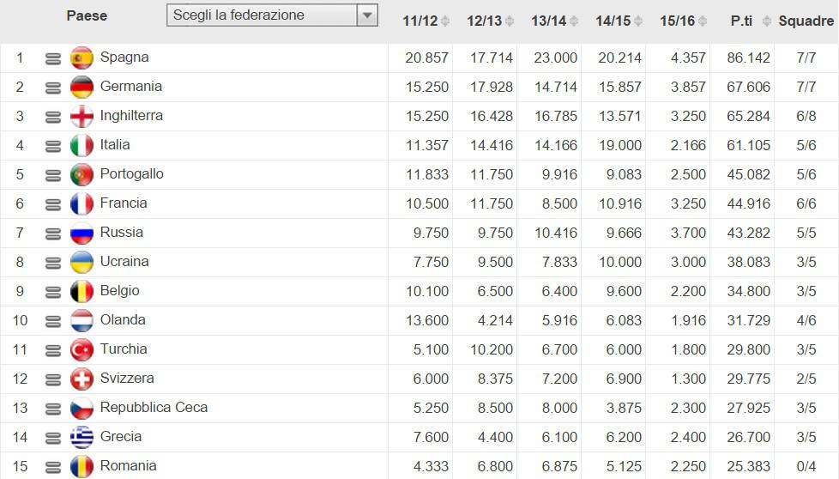The image size is (839, 479).
Task: Click the Squadre column header
Action: pos(806,21)
